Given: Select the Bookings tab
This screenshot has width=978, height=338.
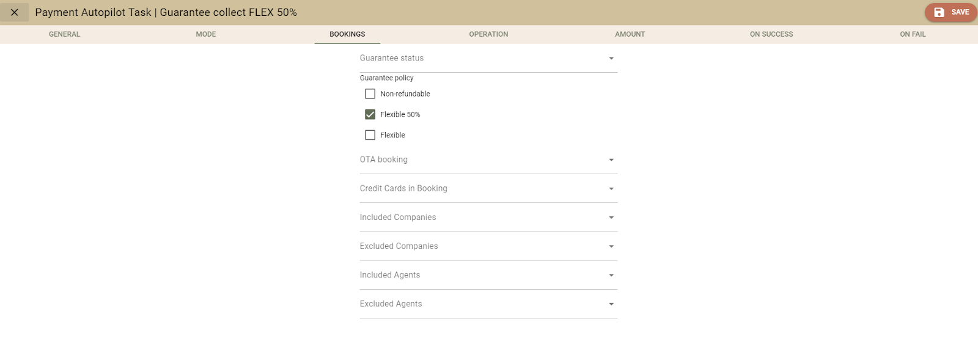Looking at the screenshot, I should click(347, 34).
